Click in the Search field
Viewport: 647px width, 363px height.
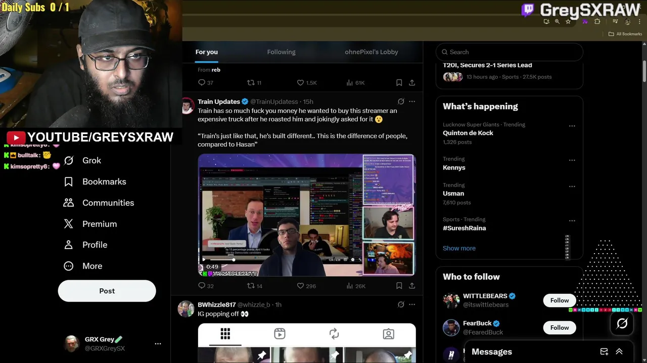click(x=510, y=52)
